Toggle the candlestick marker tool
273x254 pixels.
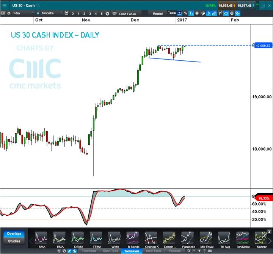209,13
